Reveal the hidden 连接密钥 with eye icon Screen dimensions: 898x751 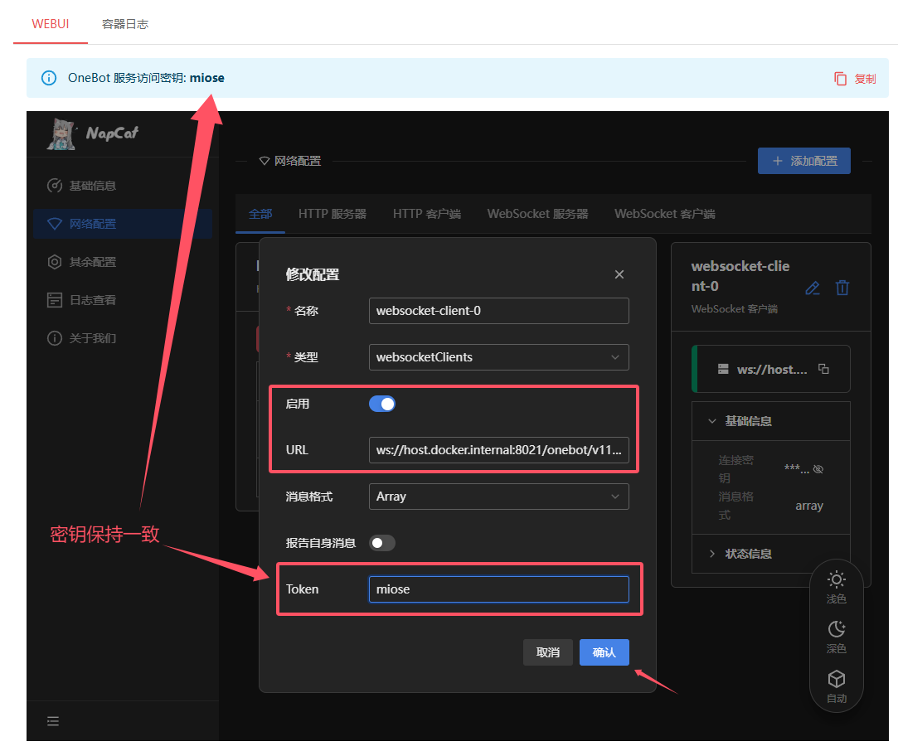point(818,469)
